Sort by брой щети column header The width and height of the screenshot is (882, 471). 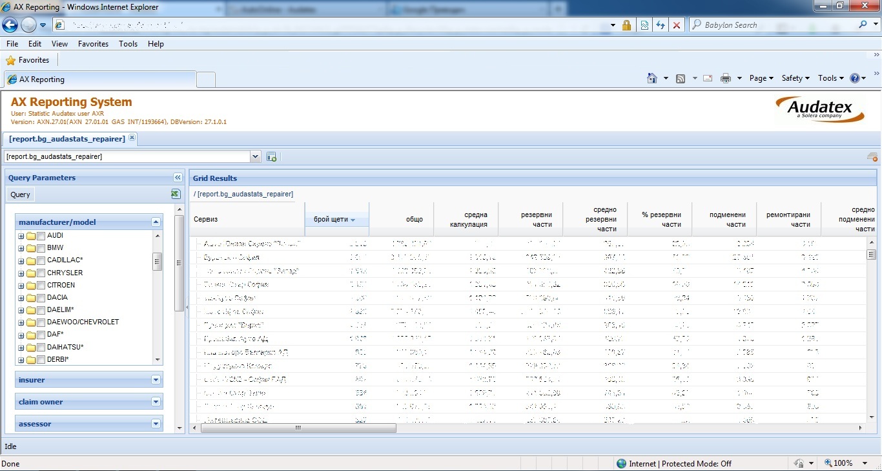(x=336, y=220)
